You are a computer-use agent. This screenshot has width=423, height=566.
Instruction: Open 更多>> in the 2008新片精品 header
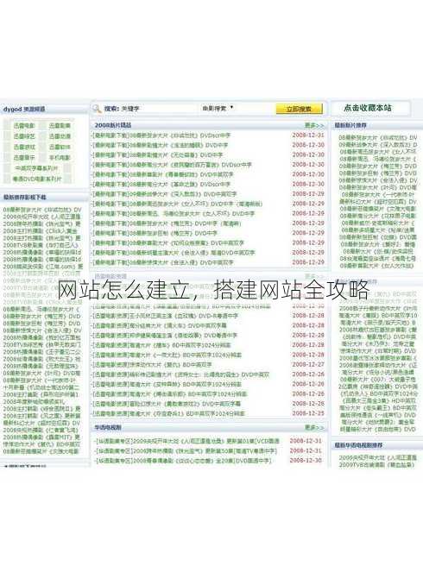[x=314, y=125]
